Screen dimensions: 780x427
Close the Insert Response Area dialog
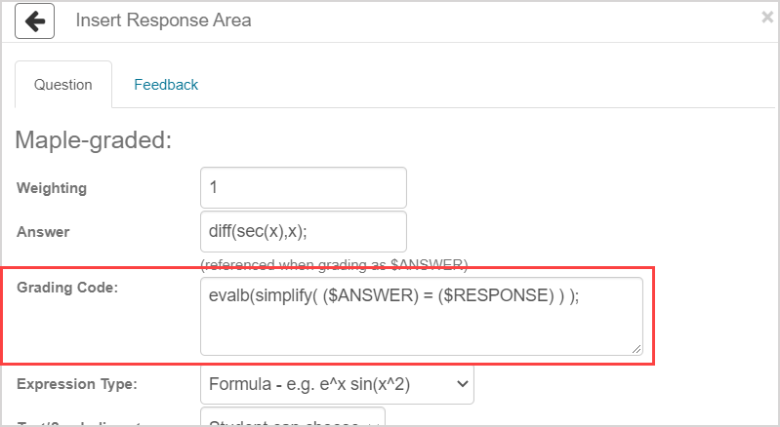(767, 17)
